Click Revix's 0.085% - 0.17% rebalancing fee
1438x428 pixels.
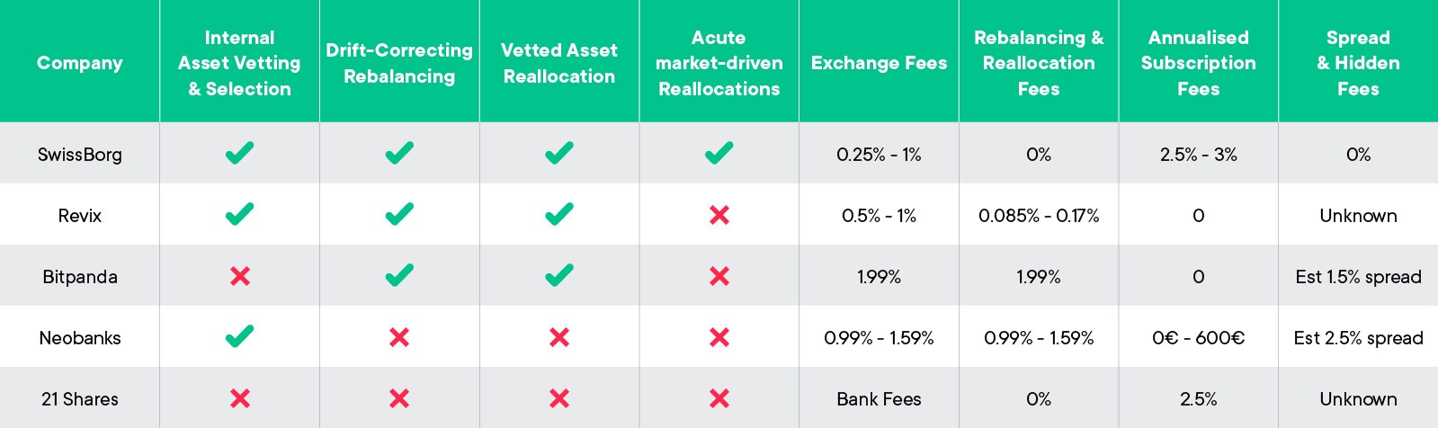click(1039, 216)
